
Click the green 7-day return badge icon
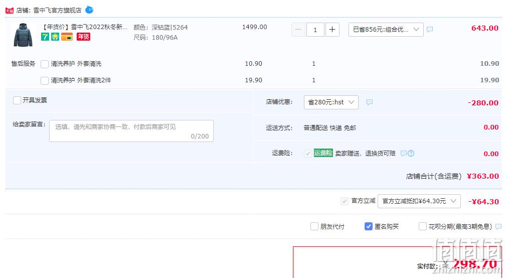point(45,37)
